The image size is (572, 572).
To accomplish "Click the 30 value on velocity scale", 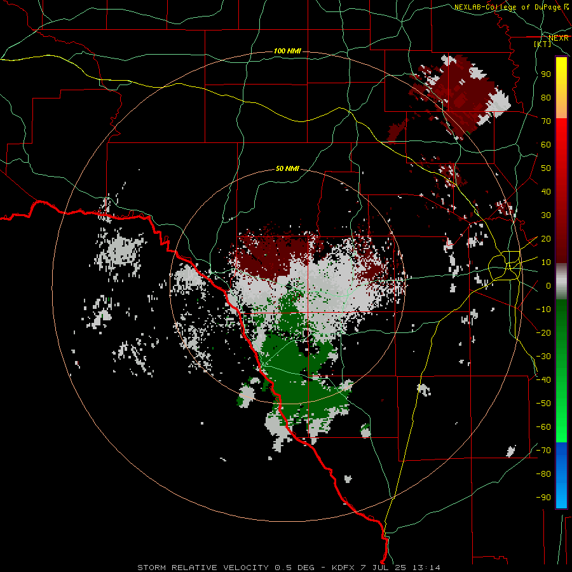I will pos(546,215).
